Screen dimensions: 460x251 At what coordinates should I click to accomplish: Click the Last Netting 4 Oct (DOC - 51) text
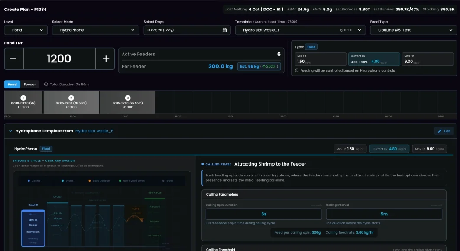[x=254, y=10]
